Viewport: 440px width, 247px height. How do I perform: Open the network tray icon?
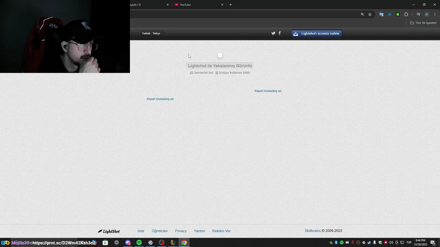(x=402, y=243)
